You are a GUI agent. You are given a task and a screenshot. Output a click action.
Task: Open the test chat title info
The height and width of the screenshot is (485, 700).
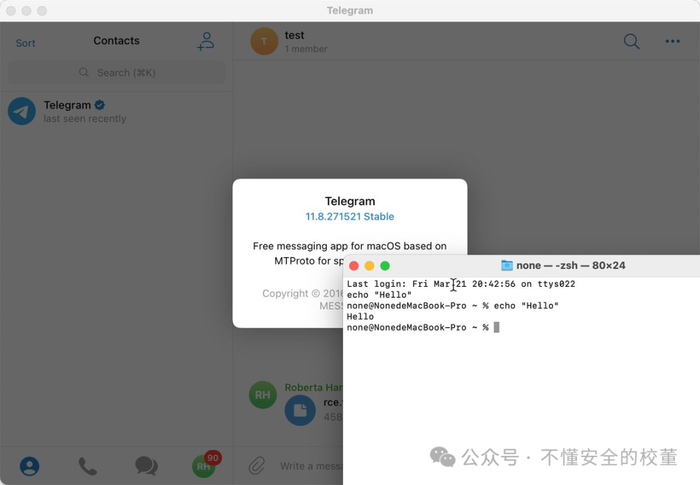(294, 35)
